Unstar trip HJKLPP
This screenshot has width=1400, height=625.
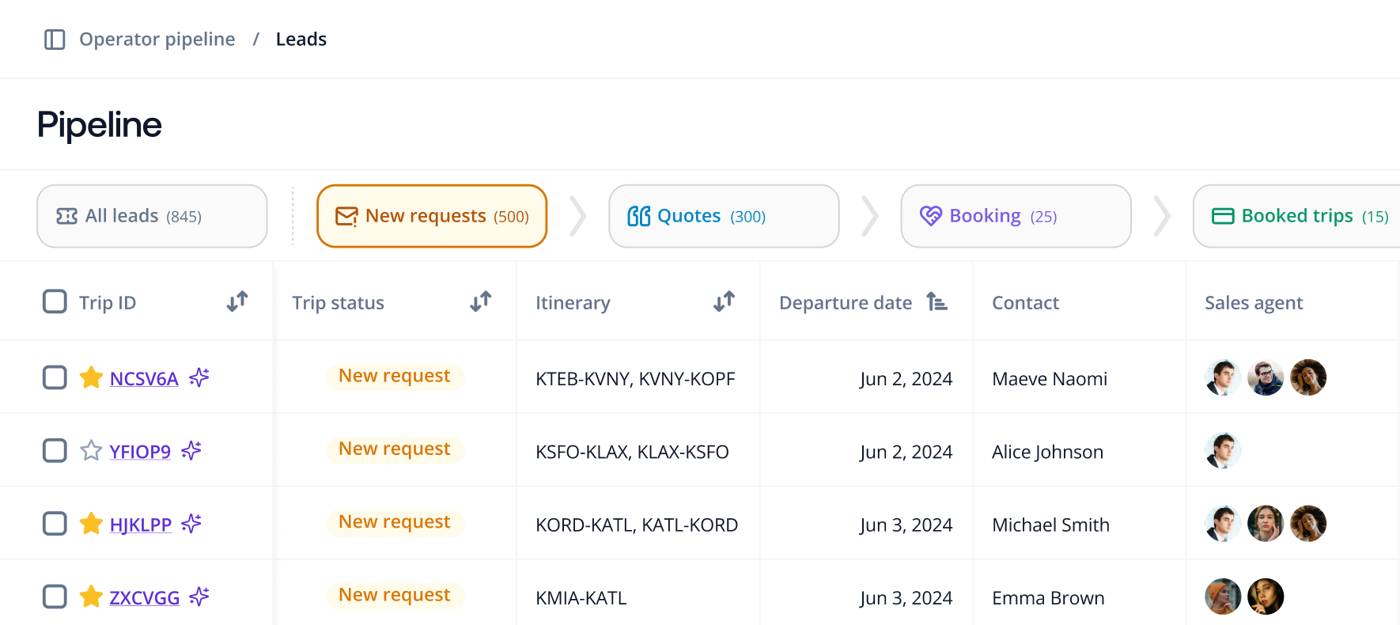[x=91, y=523]
